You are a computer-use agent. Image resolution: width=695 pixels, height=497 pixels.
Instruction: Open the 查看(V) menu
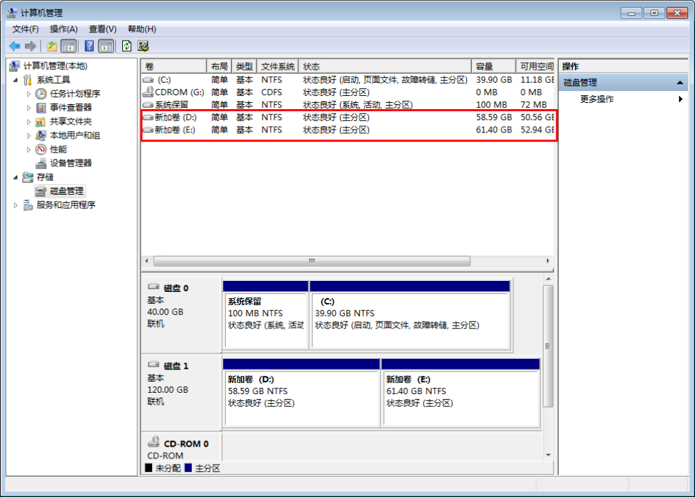pyautogui.click(x=102, y=29)
